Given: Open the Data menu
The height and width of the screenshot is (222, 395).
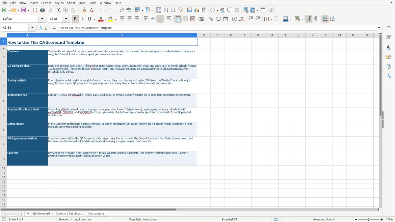Looking at the screenshot, I should click(82, 3).
